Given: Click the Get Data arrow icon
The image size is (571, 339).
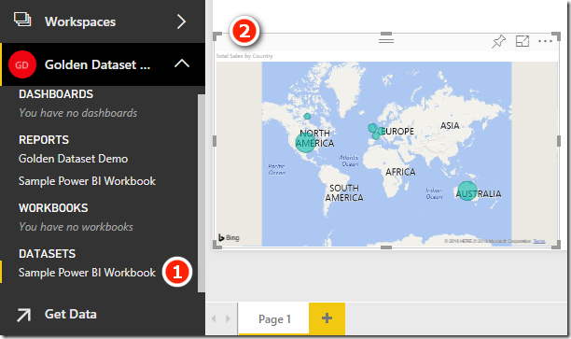Looking at the screenshot, I should pyautogui.click(x=23, y=315).
